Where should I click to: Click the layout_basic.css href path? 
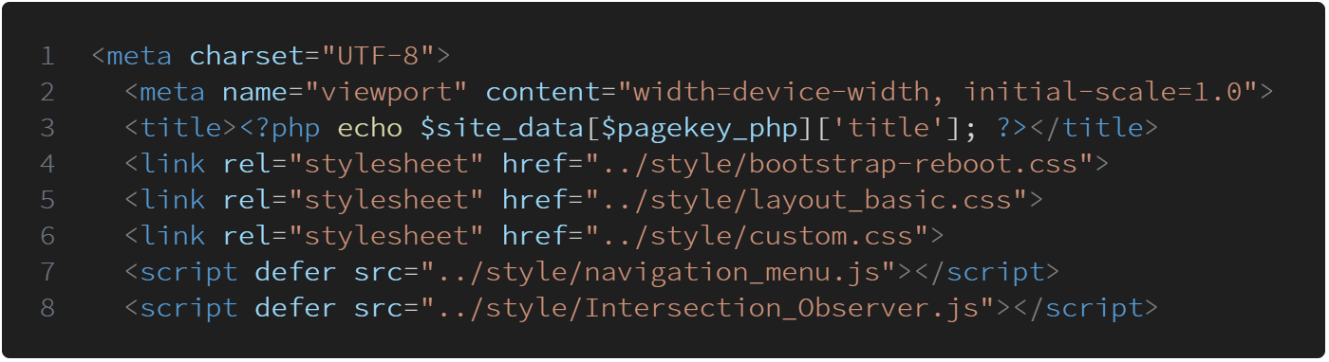[x=807, y=200]
